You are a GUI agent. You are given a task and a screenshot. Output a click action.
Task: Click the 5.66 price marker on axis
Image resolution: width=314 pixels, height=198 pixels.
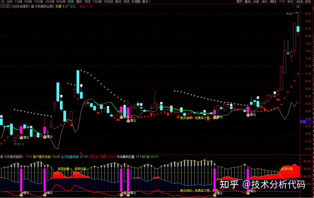306,122
